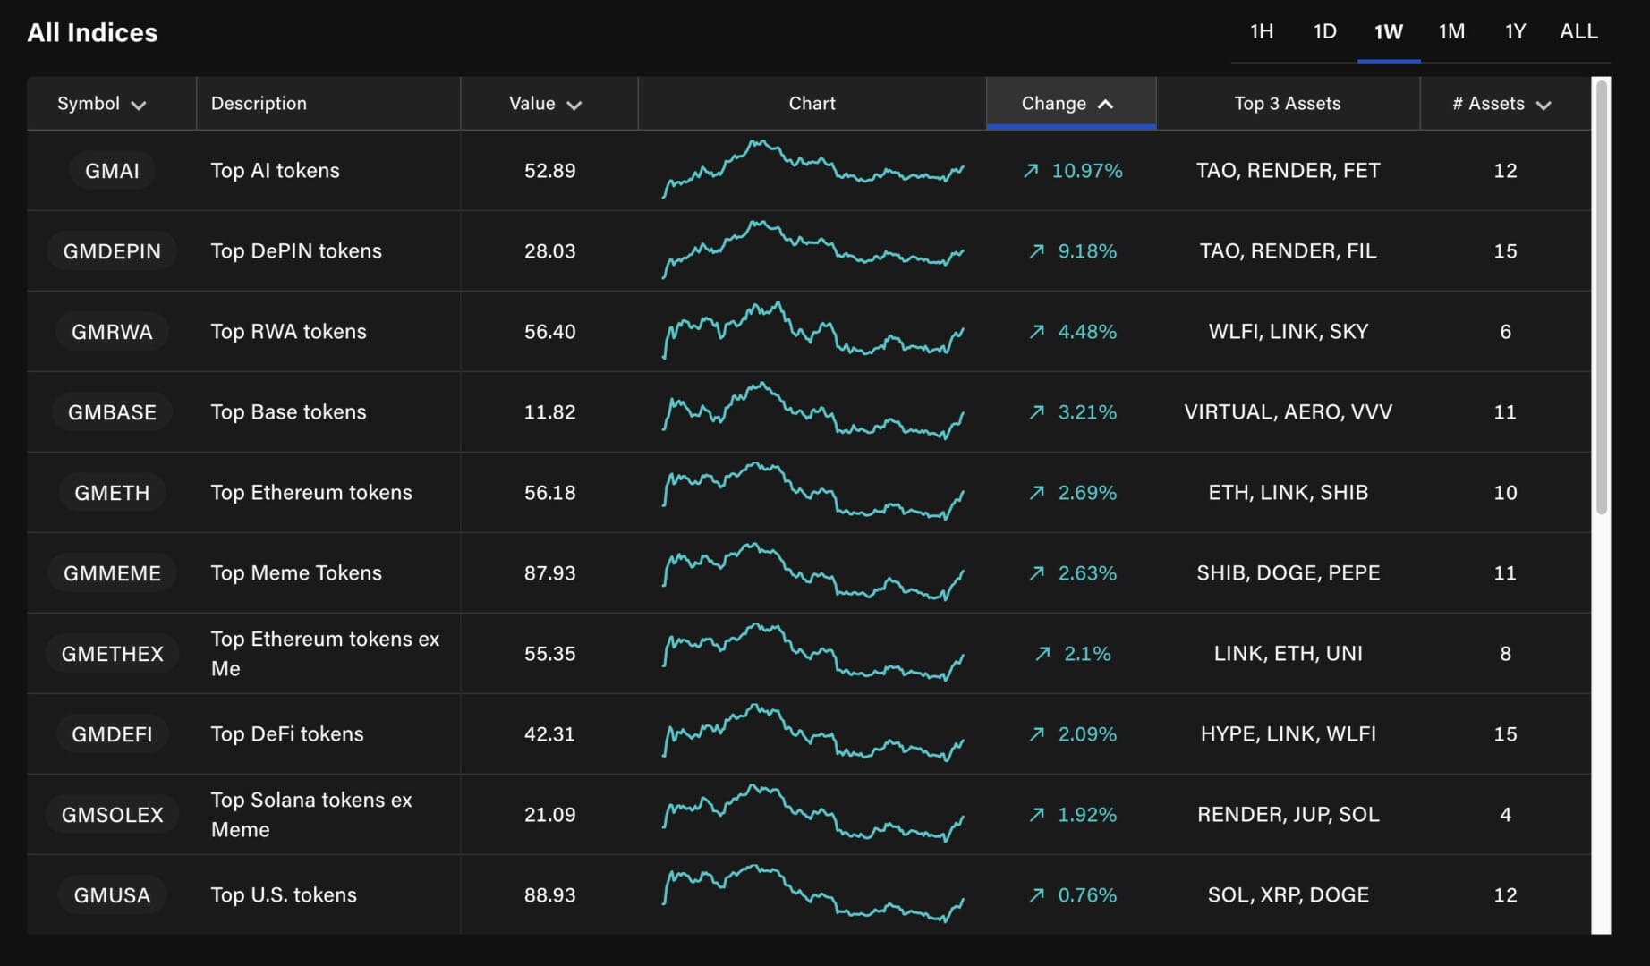Click the vertical scrollbar thumb of the table
1650x966 pixels.
pos(1601,295)
